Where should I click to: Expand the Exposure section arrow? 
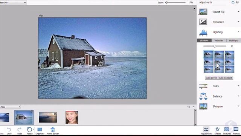pos(238,22)
